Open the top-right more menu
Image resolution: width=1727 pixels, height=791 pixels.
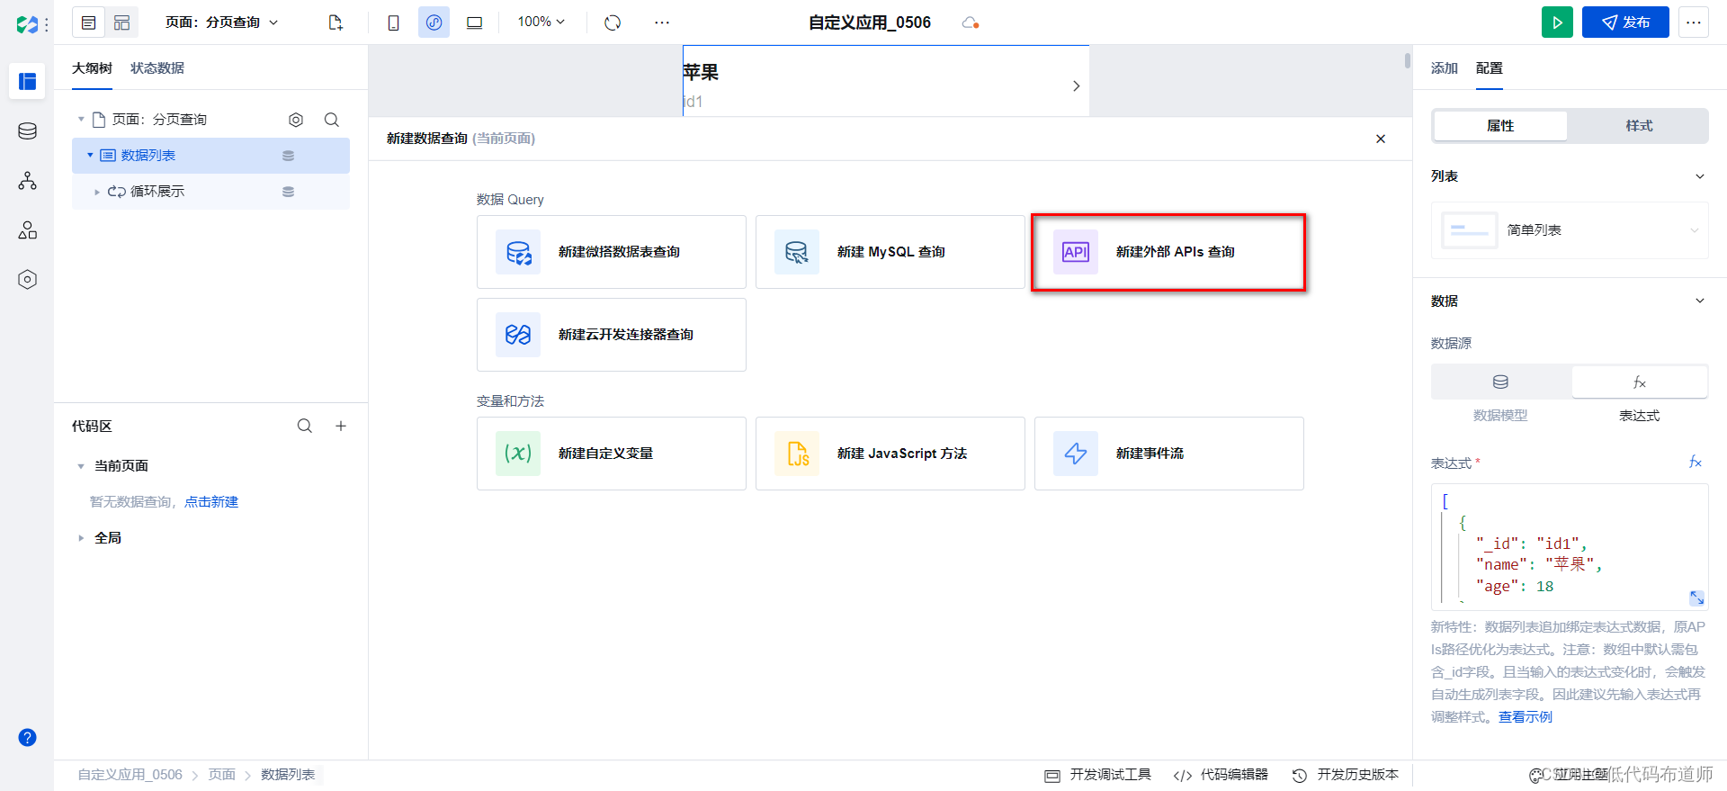coord(1694,22)
